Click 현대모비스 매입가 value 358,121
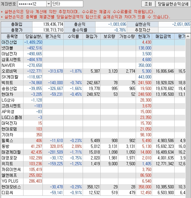The image size is (191, 198). [x=93, y=187]
